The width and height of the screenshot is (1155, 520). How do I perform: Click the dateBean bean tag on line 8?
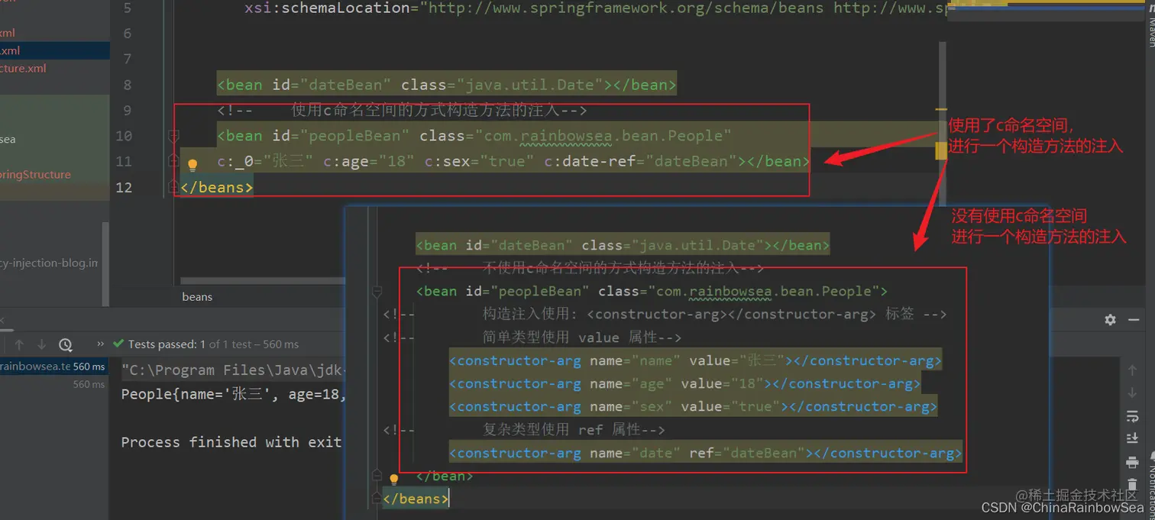click(x=446, y=85)
